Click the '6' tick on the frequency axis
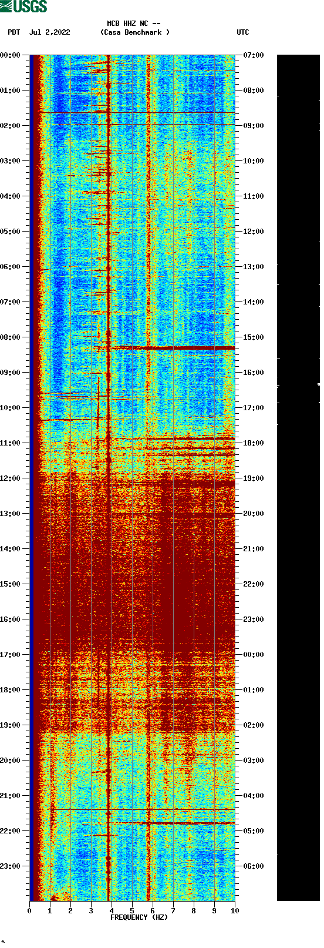 click(x=153, y=911)
